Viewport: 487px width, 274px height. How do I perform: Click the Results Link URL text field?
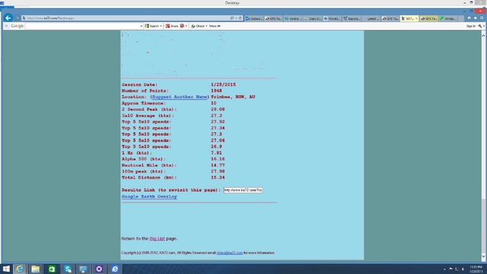click(x=243, y=190)
